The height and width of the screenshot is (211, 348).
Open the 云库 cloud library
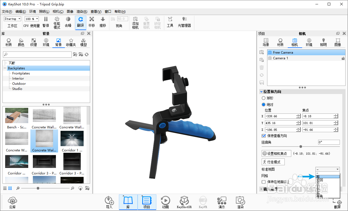12,202
